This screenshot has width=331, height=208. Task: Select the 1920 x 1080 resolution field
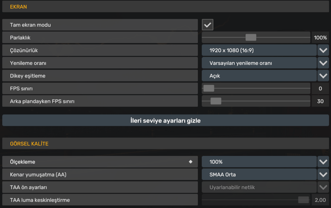click(259, 50)
